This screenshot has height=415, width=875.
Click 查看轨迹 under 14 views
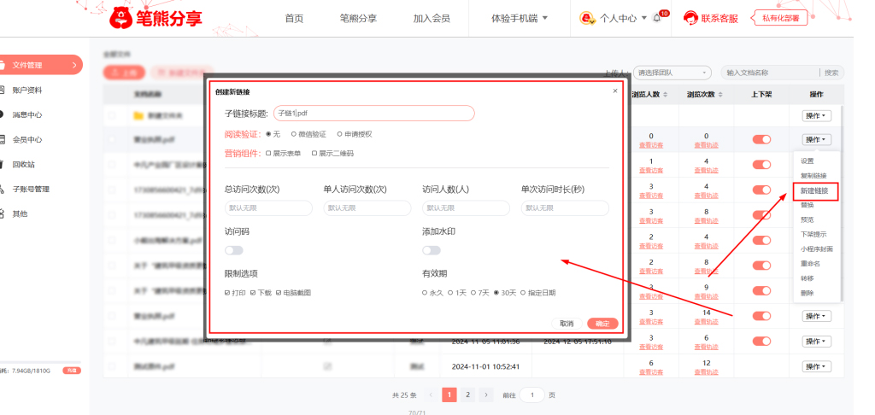[707, 322]
